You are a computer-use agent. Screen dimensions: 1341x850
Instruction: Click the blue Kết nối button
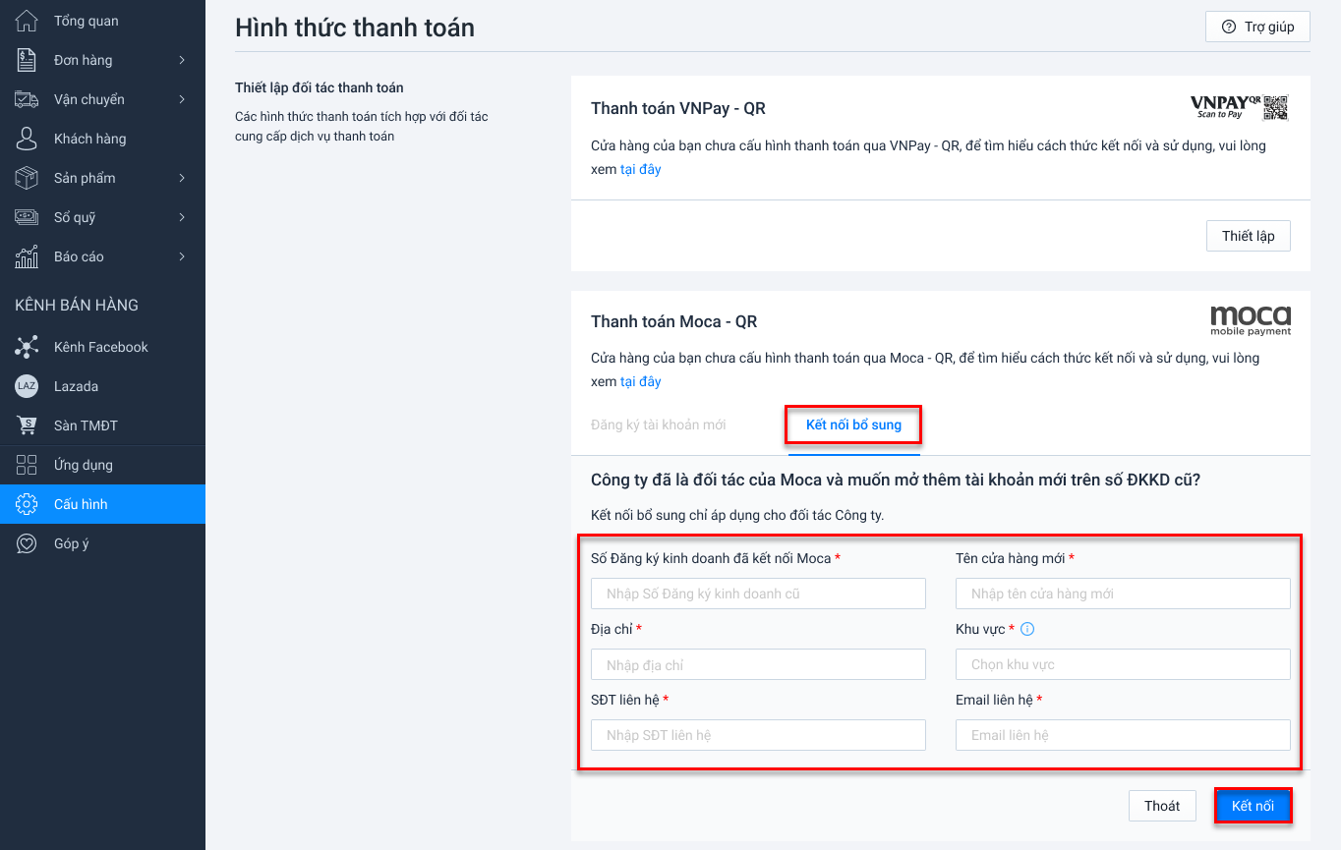(1253, 806)
